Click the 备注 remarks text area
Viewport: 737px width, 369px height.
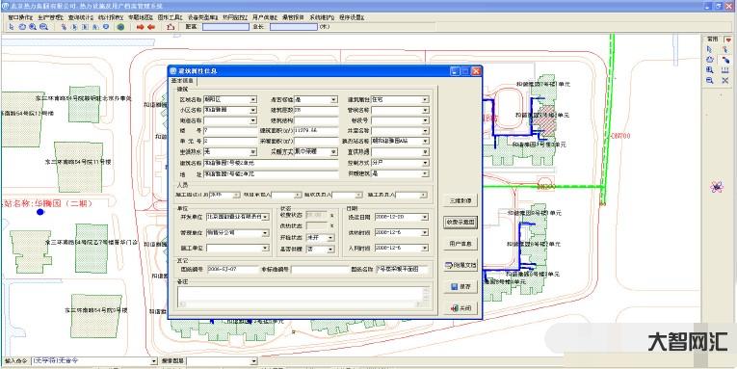coord(303,297)
